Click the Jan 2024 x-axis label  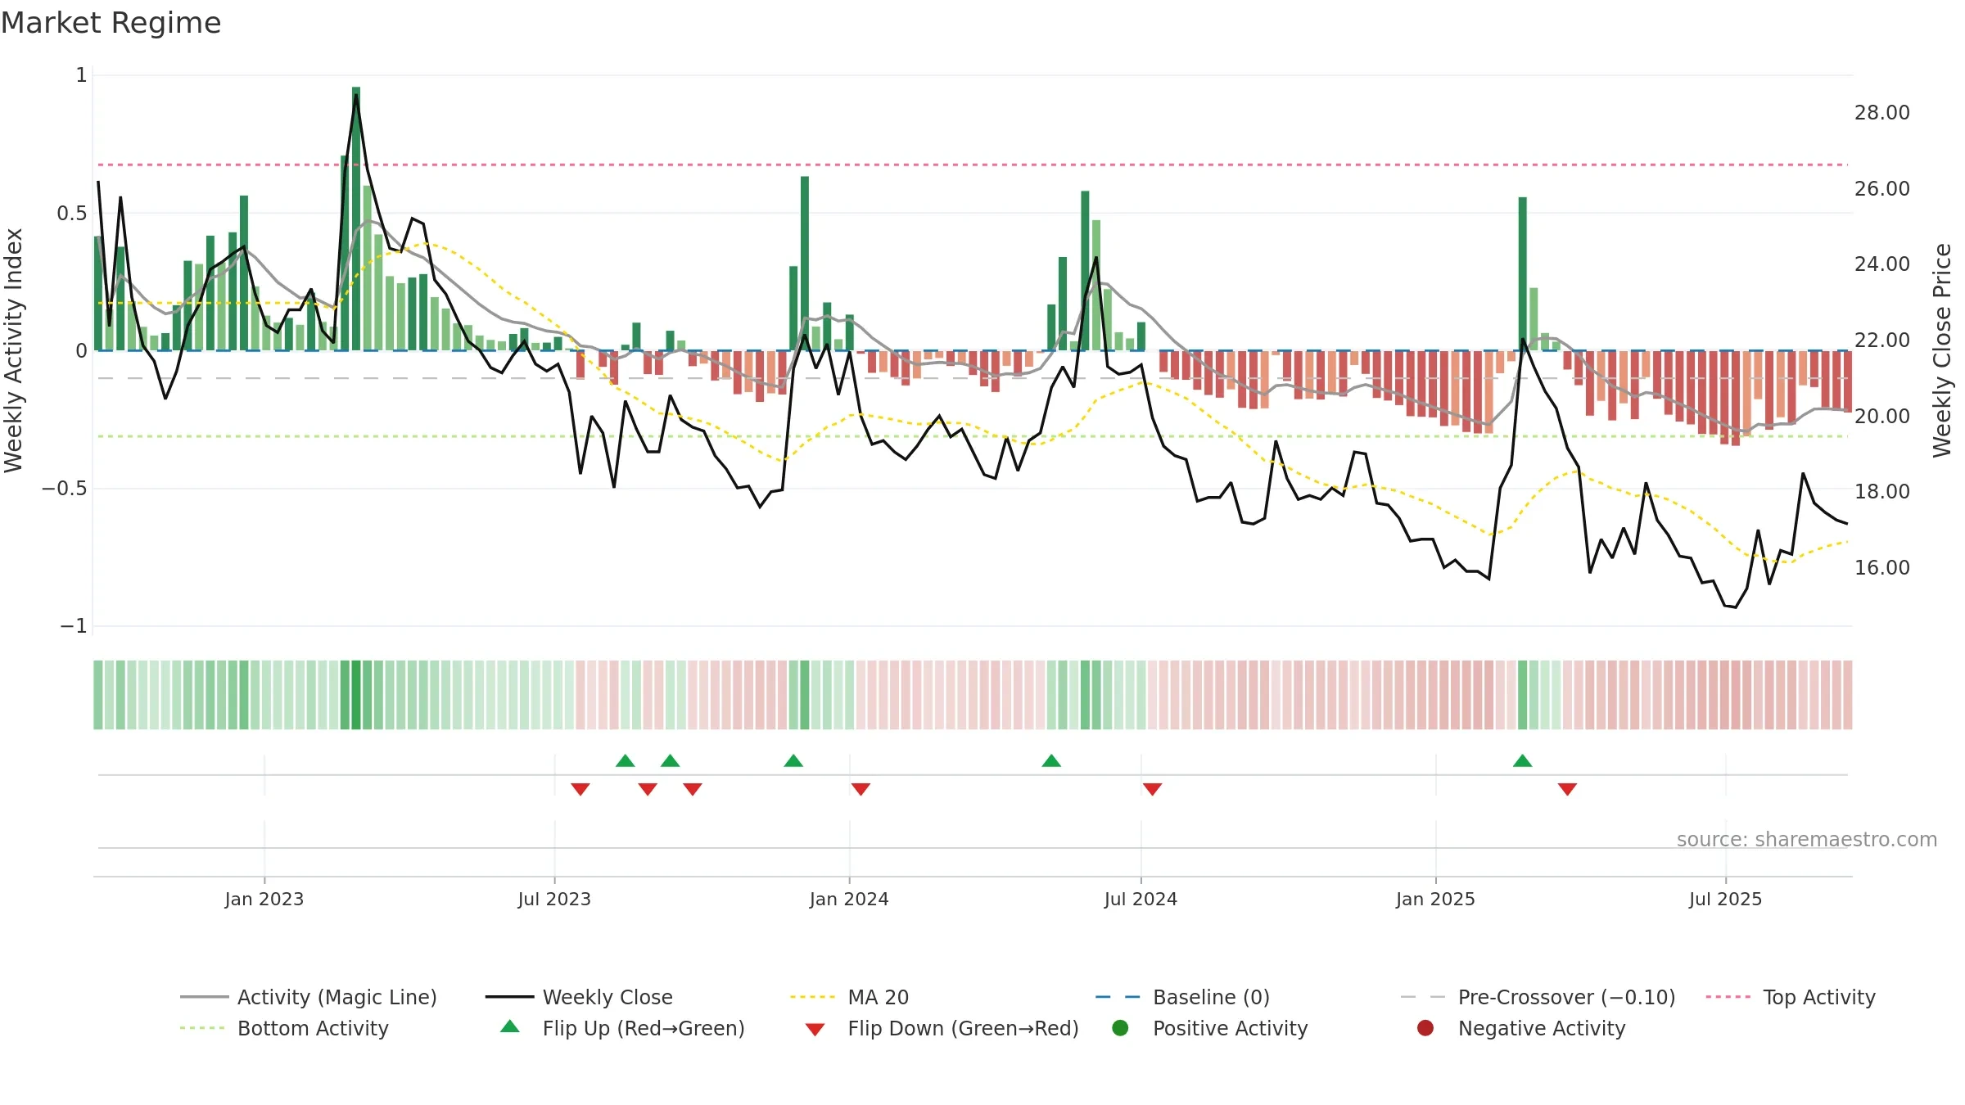click(x=849, y=900)
